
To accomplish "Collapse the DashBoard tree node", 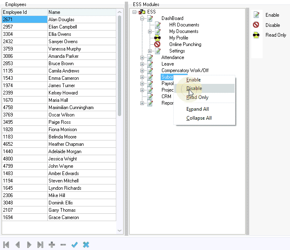I will coord(142,18).
